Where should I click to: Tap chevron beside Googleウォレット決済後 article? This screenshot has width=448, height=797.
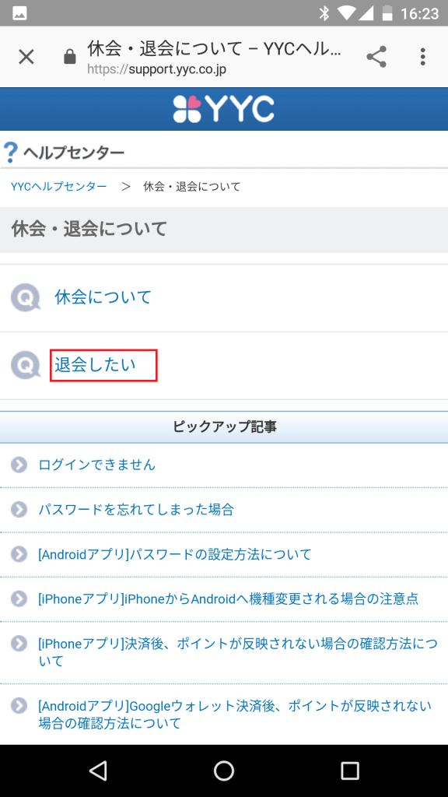click(19, 706)
